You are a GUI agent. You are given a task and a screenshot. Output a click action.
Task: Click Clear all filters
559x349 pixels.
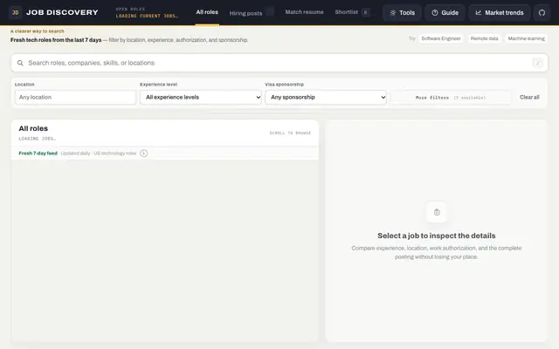pos(529,97)
